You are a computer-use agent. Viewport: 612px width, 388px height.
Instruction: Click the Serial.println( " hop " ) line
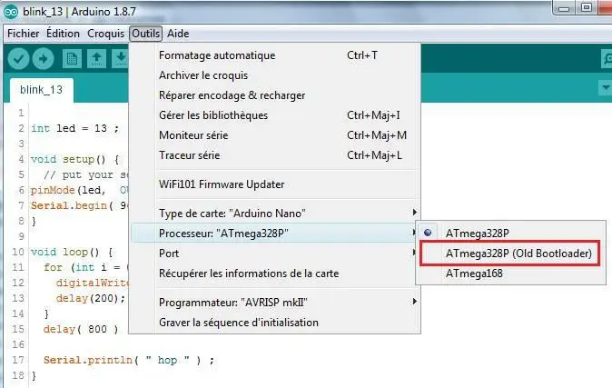coord(129,360)
